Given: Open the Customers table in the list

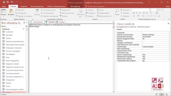Looking at the screenshot, I should pos(9,32).
